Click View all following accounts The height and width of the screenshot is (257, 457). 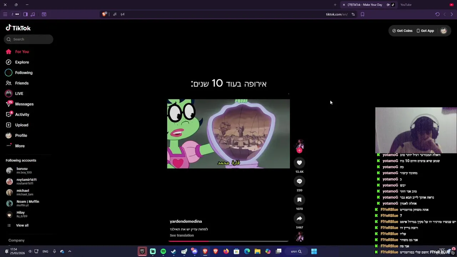coord(18,225)
